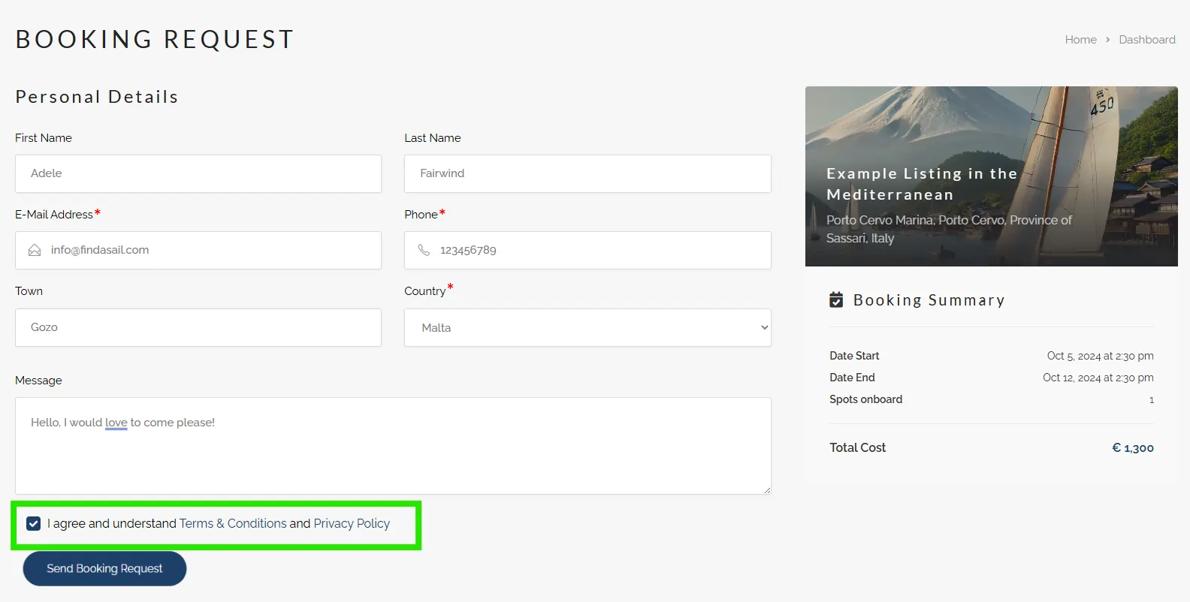
Task: Select the Phone number input field
Action: (601, 251)
